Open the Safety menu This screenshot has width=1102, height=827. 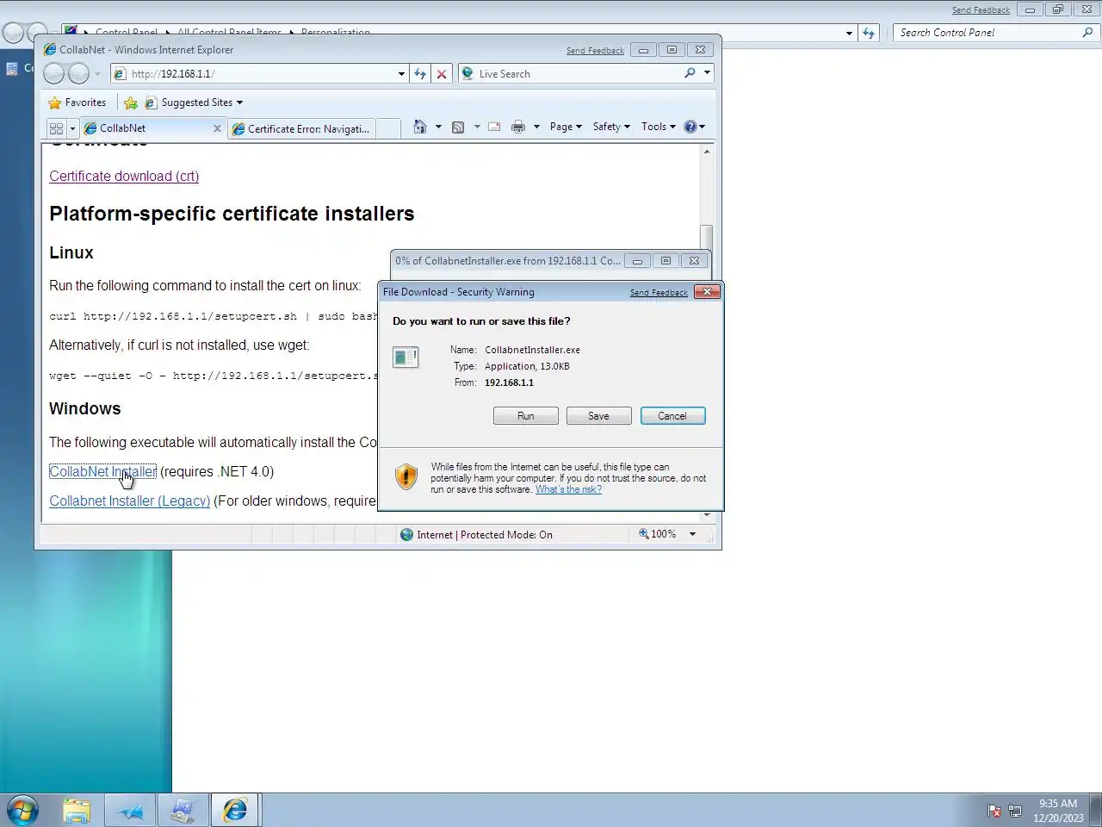(x=611, y=127)
